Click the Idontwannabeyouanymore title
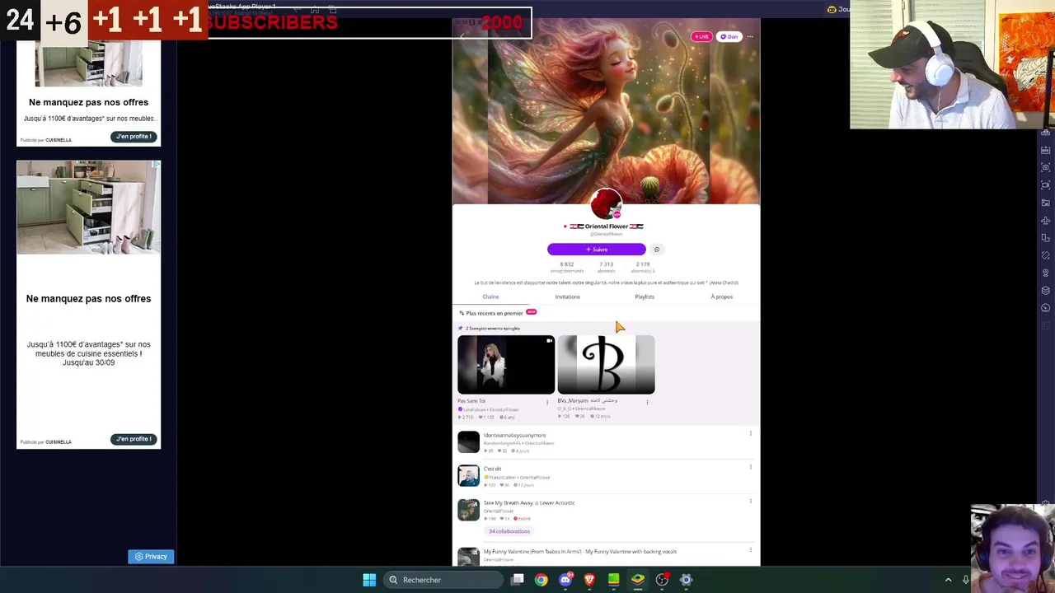1055x593 pixels. (x=514, y=435)
